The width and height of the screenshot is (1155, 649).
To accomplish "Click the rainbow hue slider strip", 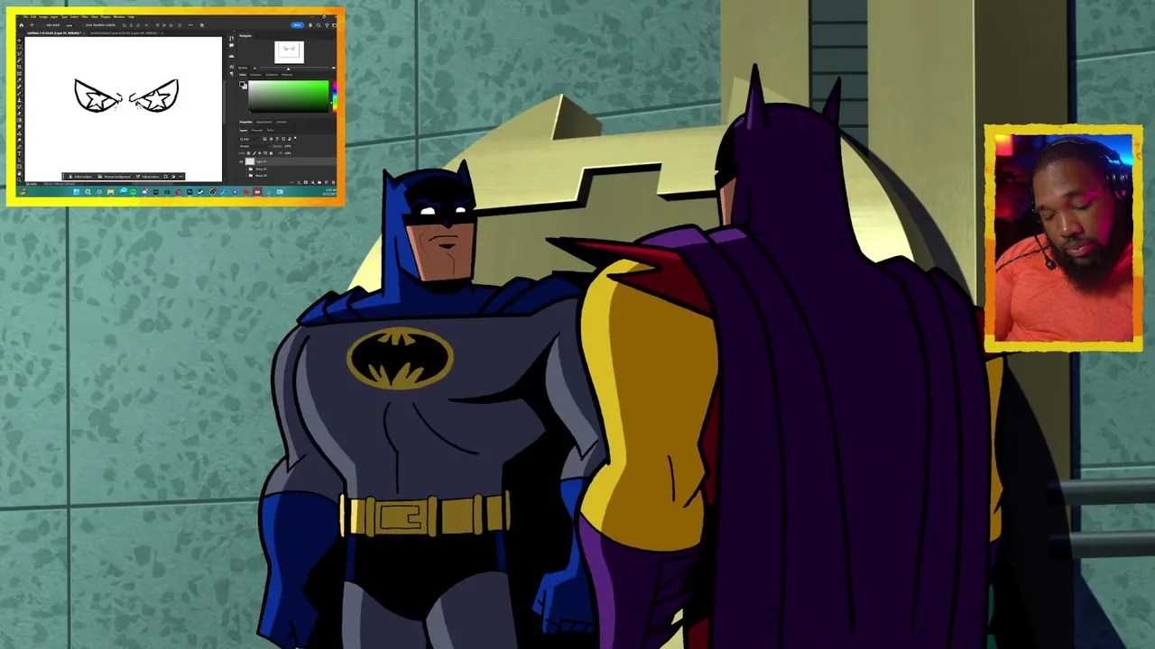I will click(x=335, y=96).
